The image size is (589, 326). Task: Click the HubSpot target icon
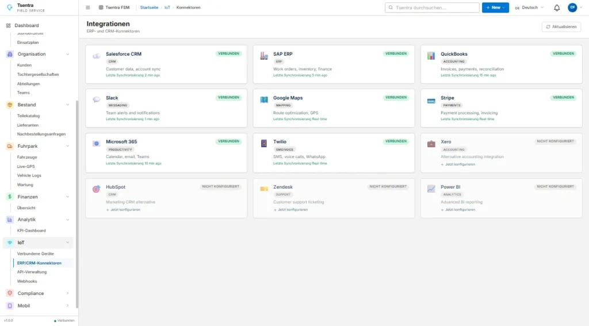click(97, 189)
